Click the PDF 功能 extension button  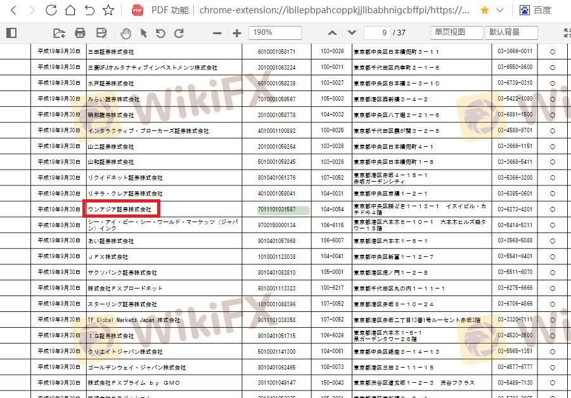click(160, 10)
